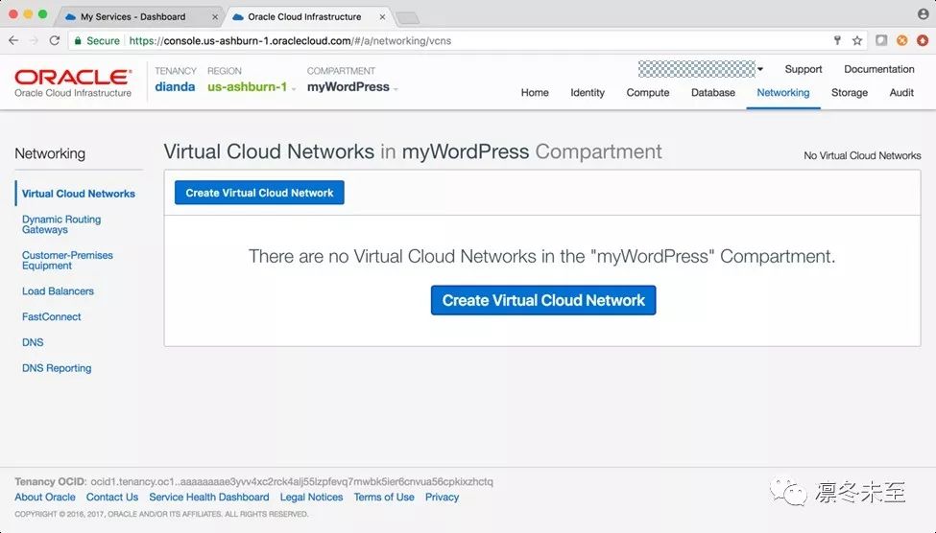Click the large centered Create Virtual Cloud Network button
This screenshot has width=936, height=533.
click(543, 300)
